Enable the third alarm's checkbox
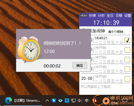Viewport: 134px width, 106px height. point(127,60)
